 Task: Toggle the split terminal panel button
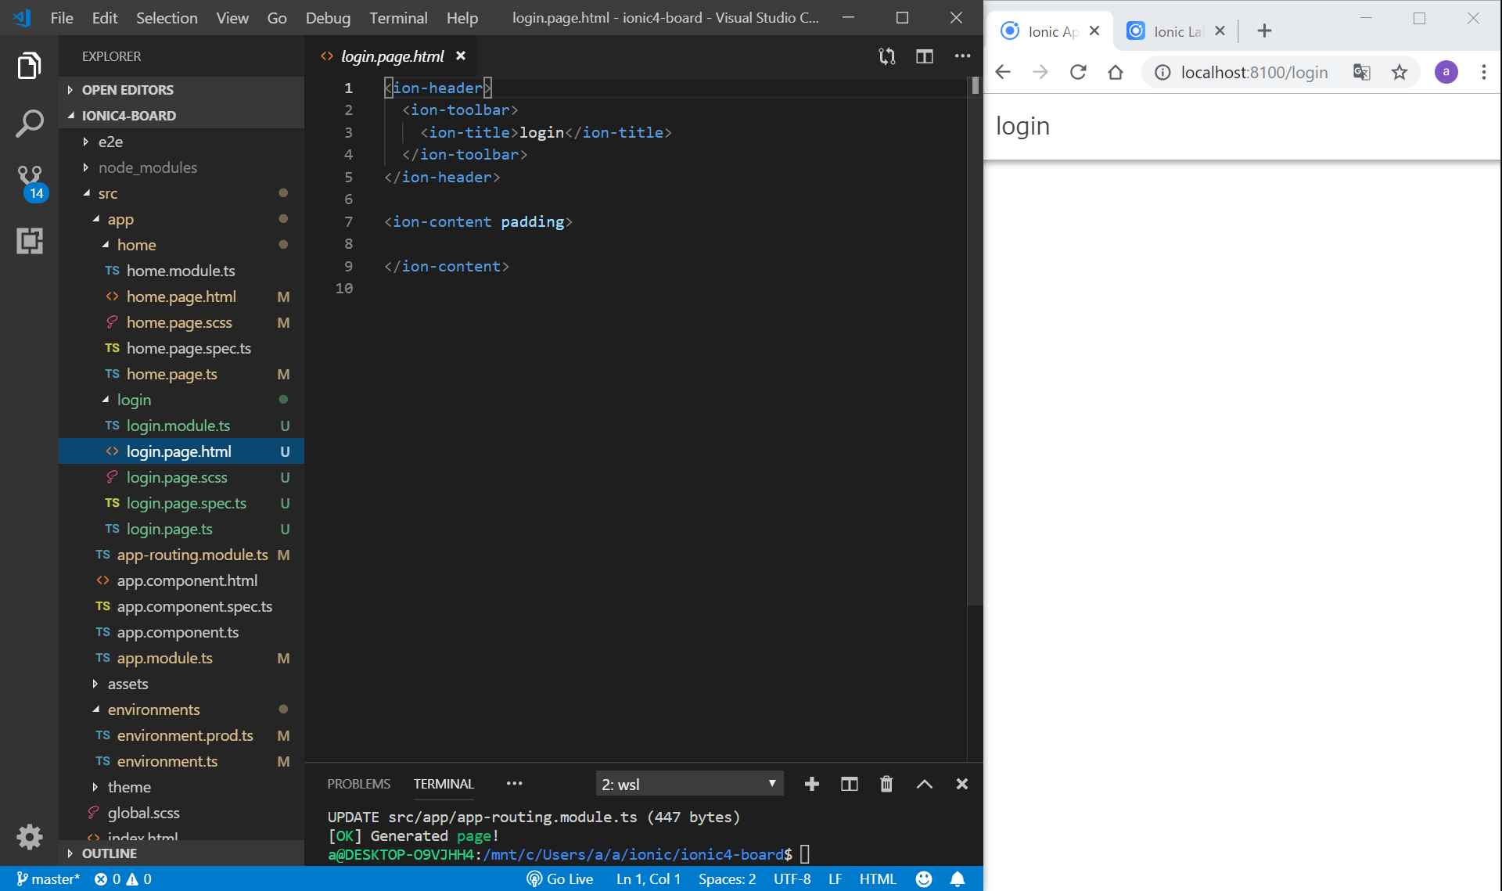click(849, 784)
